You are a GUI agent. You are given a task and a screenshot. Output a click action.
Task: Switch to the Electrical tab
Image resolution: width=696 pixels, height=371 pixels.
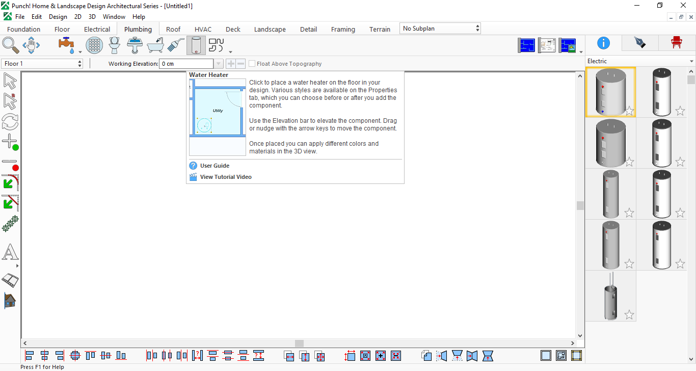coord(97,29)
